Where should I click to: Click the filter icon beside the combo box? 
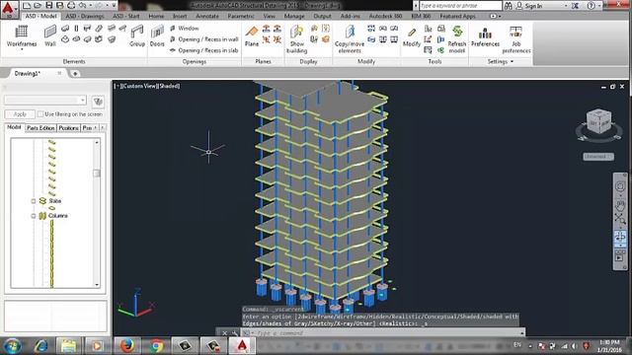(x=98, y=102)
